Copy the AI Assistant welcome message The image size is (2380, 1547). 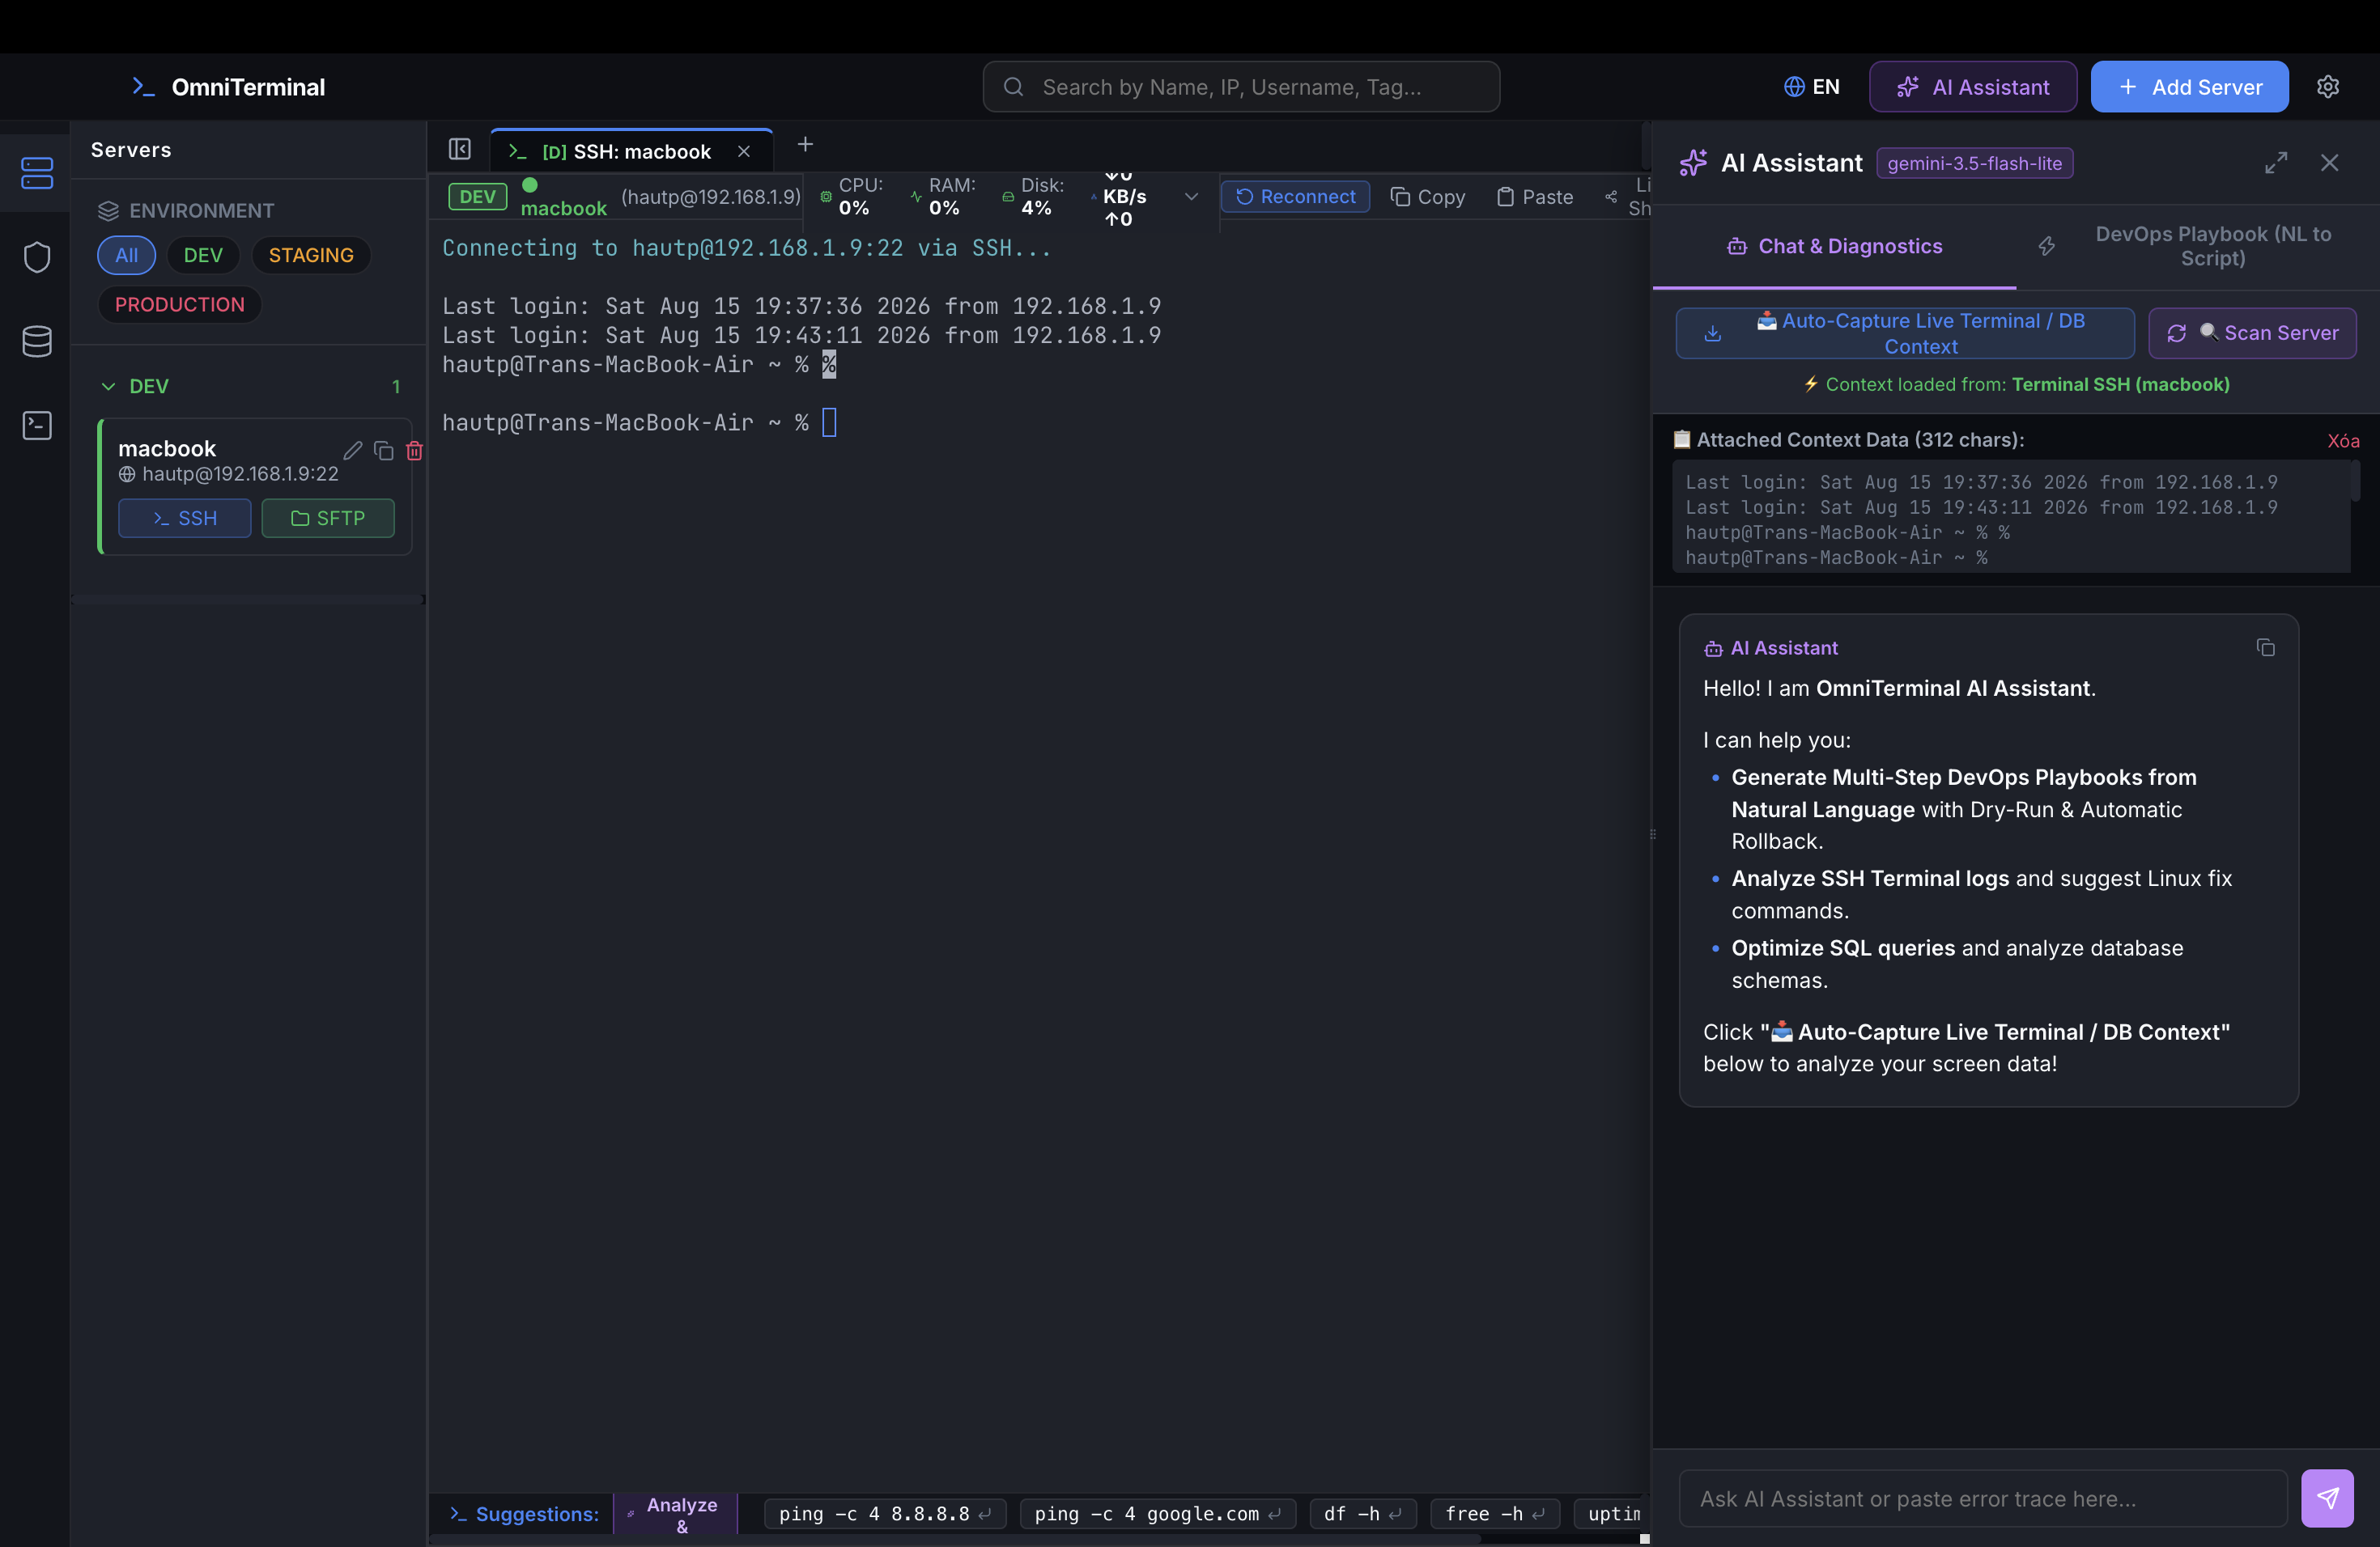pyautogui.click(x=2265, y=647)
